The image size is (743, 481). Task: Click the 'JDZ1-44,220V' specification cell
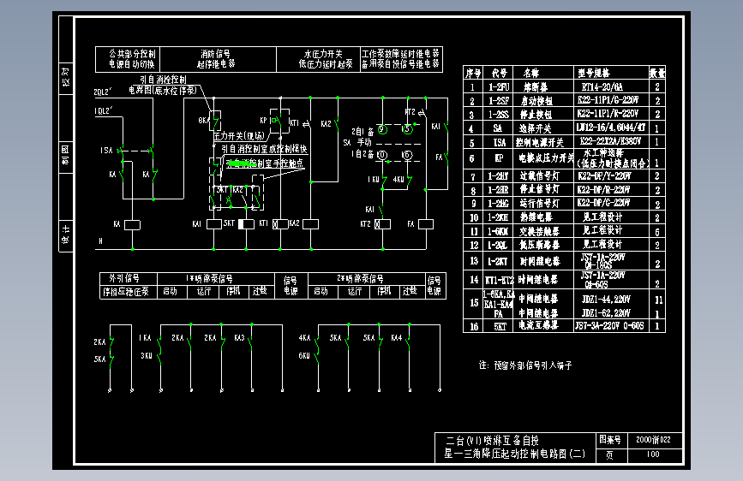606,300
